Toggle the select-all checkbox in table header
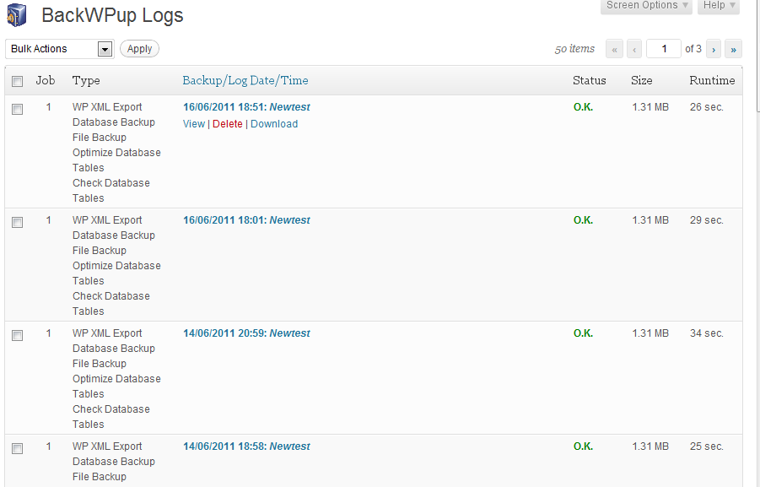This screenshot has width=760, height=487. point(17,81)
